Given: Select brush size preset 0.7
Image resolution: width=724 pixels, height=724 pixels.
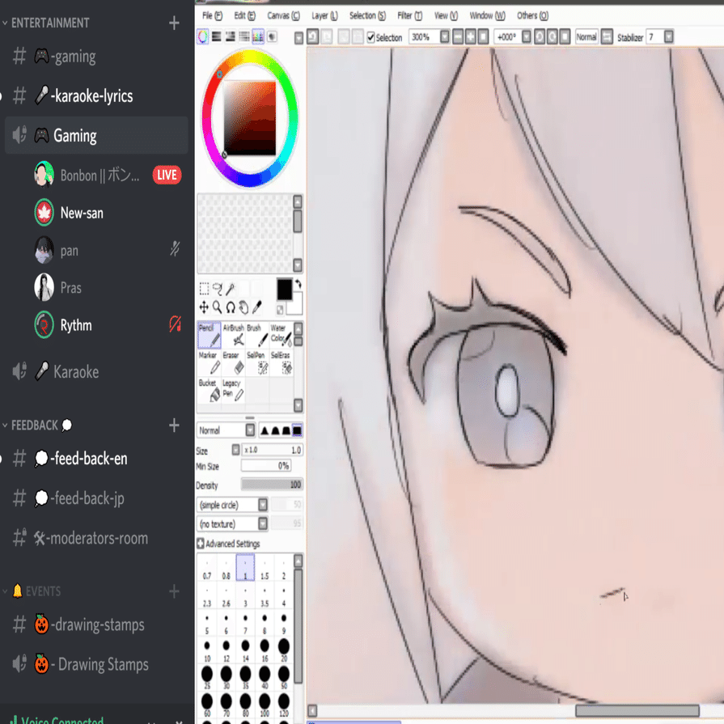Looking at the screenshot, I should [x=207, y=568].
